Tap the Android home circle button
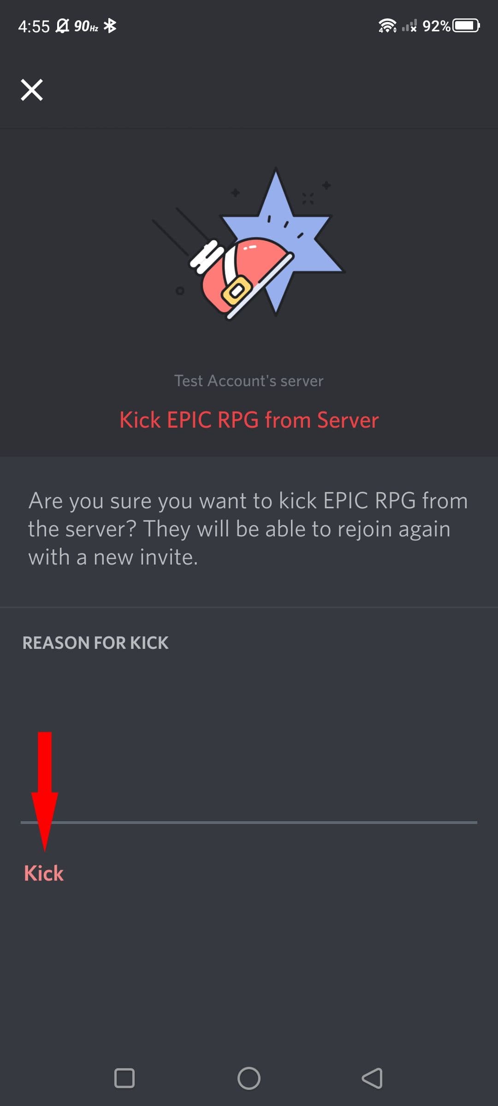Image resolution: width=498 pixels, height=1106 pixels. 249,1078
